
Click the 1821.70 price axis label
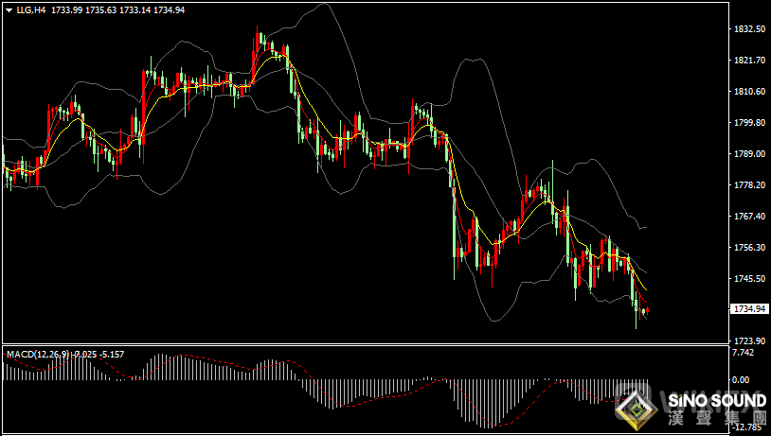click(x=749, y=61)
